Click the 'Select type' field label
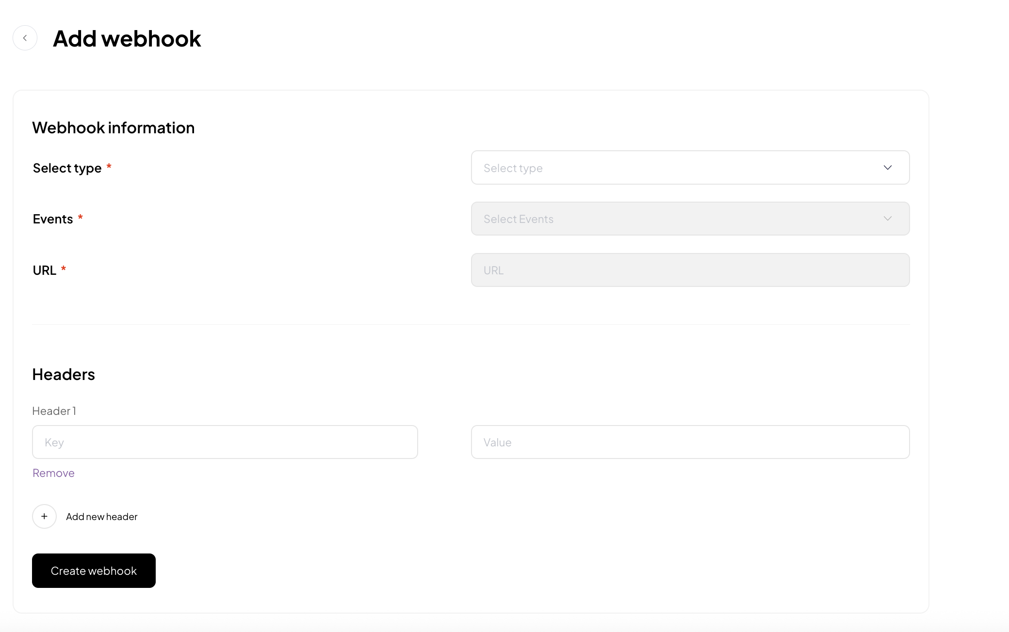Screen dimensions: 1009x632 (x=67, y=168)
